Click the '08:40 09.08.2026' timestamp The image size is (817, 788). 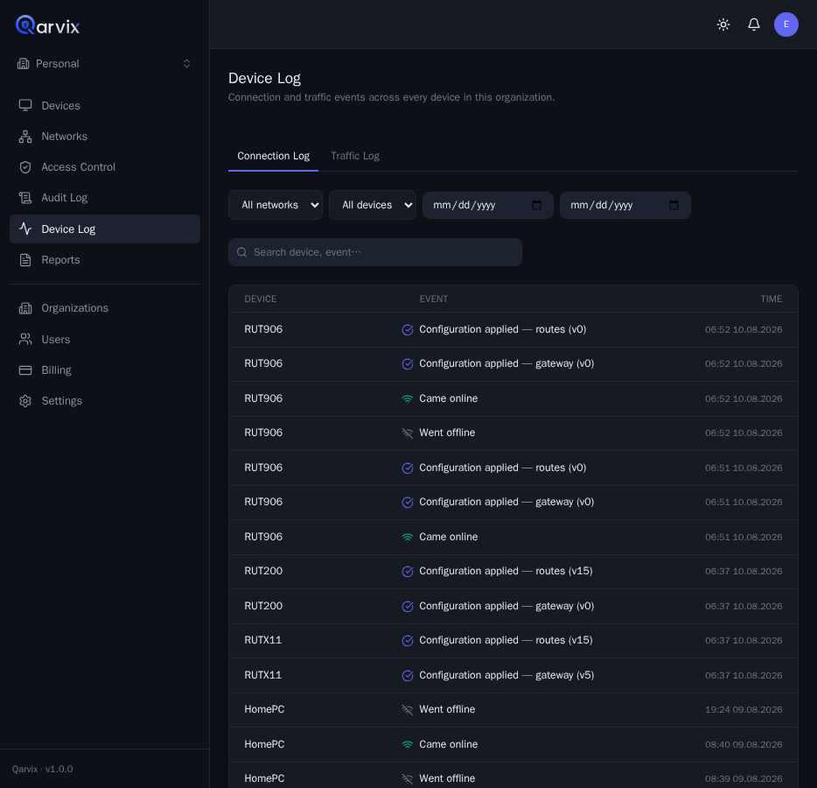pyautogui.click(x=744, y=745)
